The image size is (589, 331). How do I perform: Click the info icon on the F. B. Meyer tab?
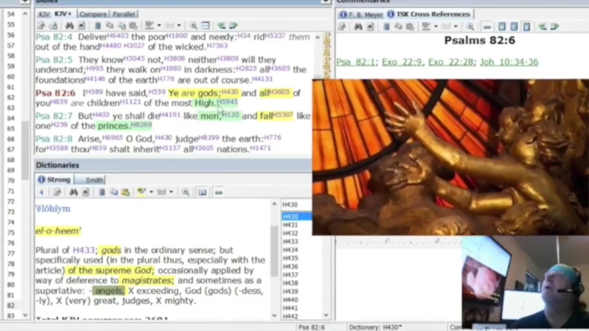343,14
